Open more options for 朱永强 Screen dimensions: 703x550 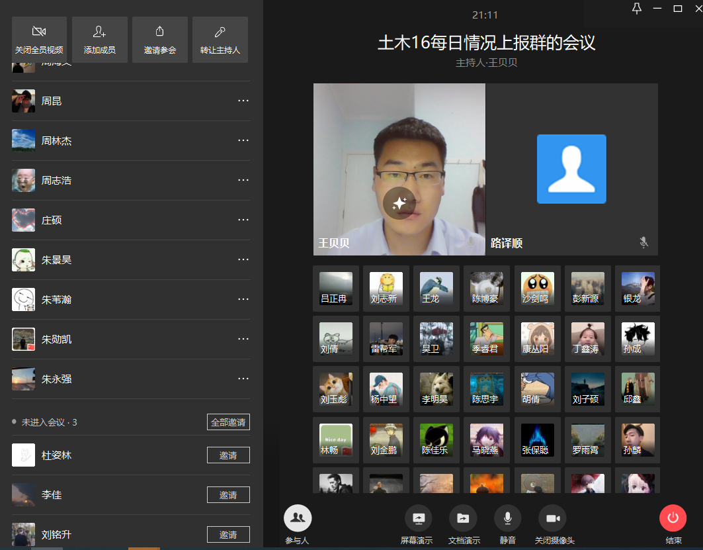[243, 379]
